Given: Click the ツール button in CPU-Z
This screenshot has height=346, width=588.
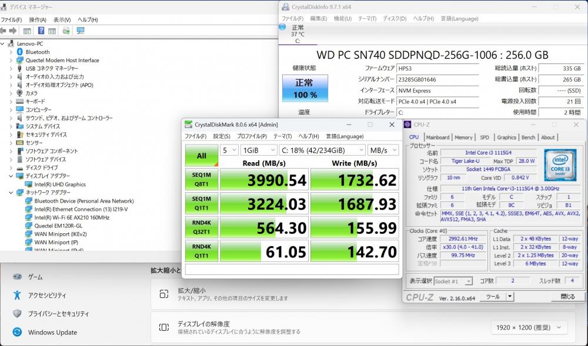Looking at the screenshot, I should pos(492,297).
